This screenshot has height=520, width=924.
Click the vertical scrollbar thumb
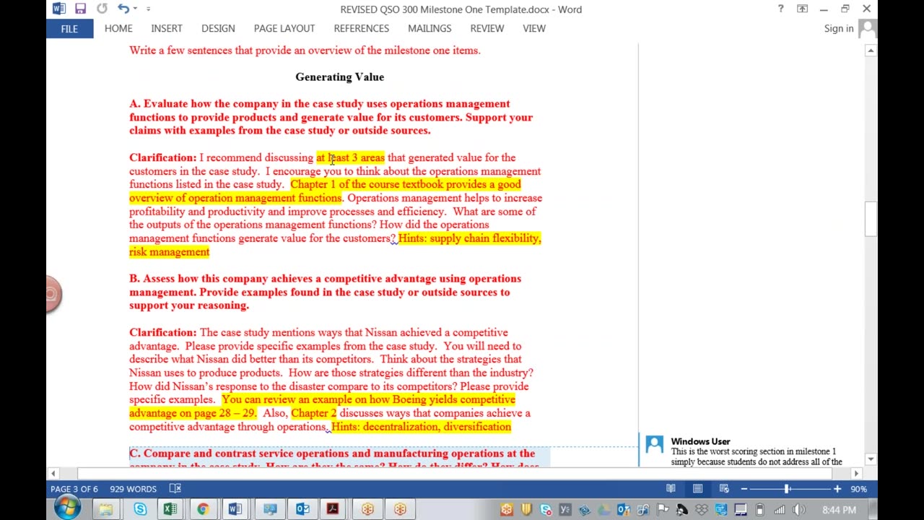(x=871, y=220)
